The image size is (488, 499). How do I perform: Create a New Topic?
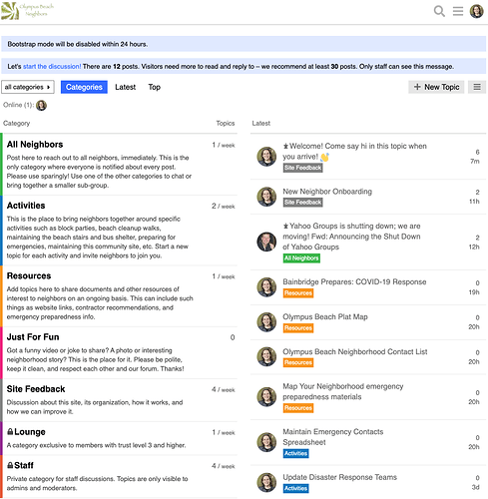[436, 87]
